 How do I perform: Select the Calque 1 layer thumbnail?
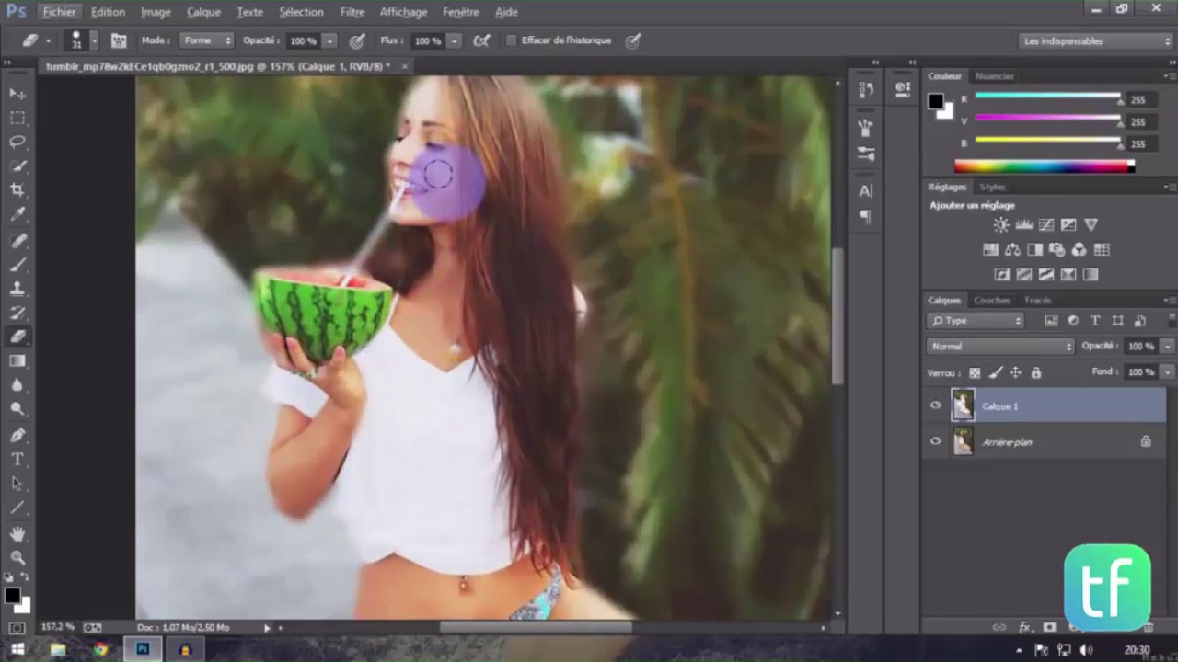click(963, 405)
